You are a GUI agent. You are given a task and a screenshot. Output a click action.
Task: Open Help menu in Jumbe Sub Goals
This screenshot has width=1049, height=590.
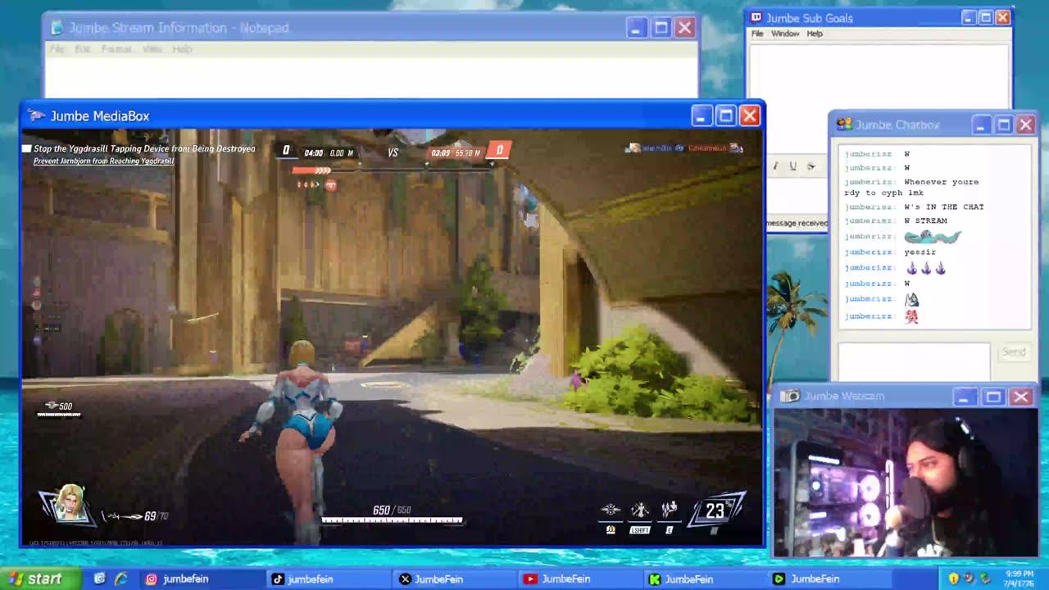(815, 34)
